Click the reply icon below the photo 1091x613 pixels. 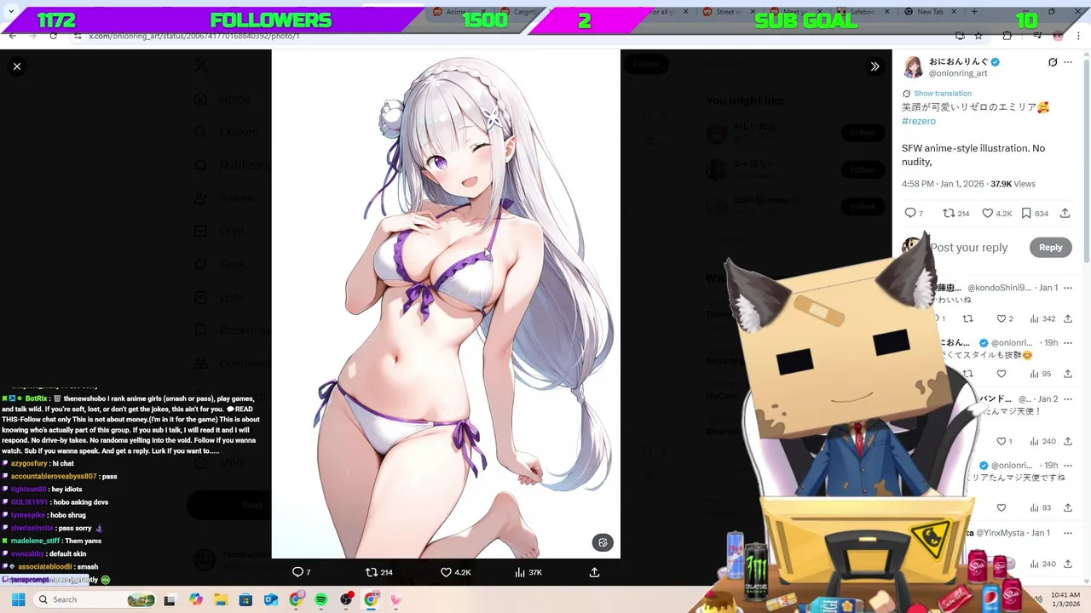point(297,572)
